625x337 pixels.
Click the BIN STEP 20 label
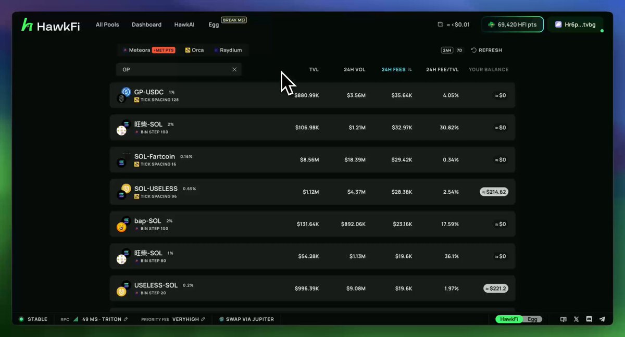153,293
